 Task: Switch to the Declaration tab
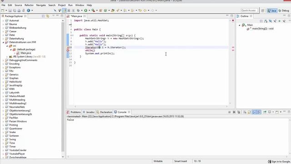(x=104, y=112)
